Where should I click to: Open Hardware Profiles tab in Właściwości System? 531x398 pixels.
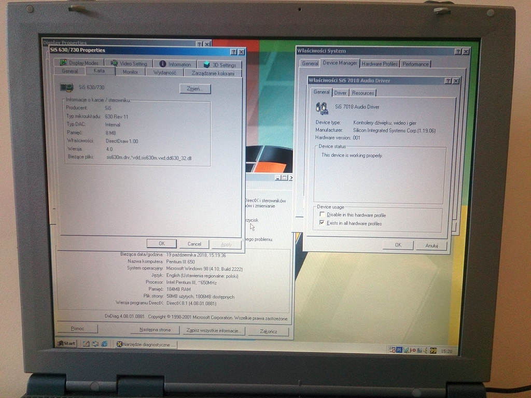point(379,64)
